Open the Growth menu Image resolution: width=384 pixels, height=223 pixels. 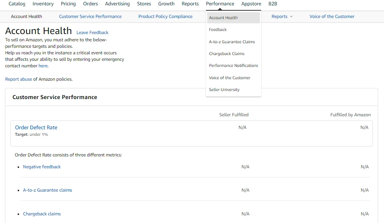coord(166,4)
